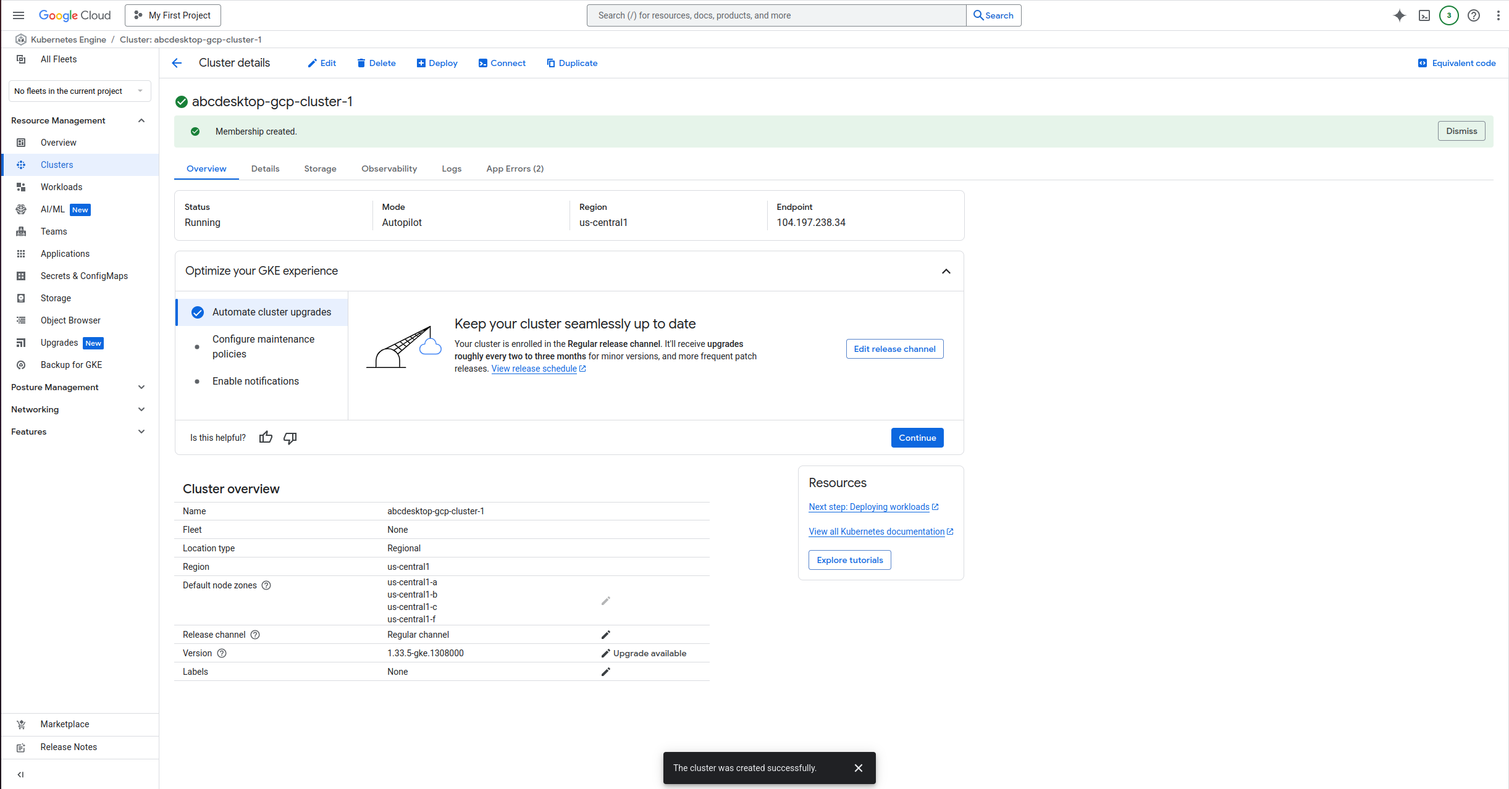Open the three-dot settings menu
The height and width of the screenshot is (789, 1509).
point(1498,15)
